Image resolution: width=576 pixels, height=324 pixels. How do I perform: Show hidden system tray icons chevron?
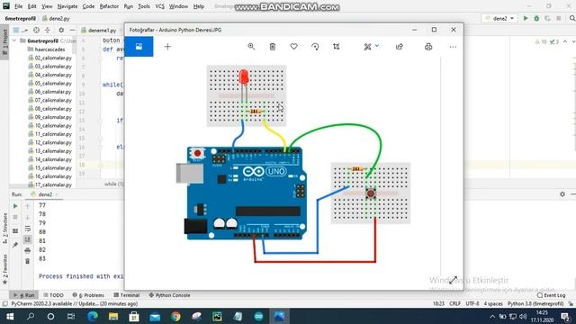492,316
